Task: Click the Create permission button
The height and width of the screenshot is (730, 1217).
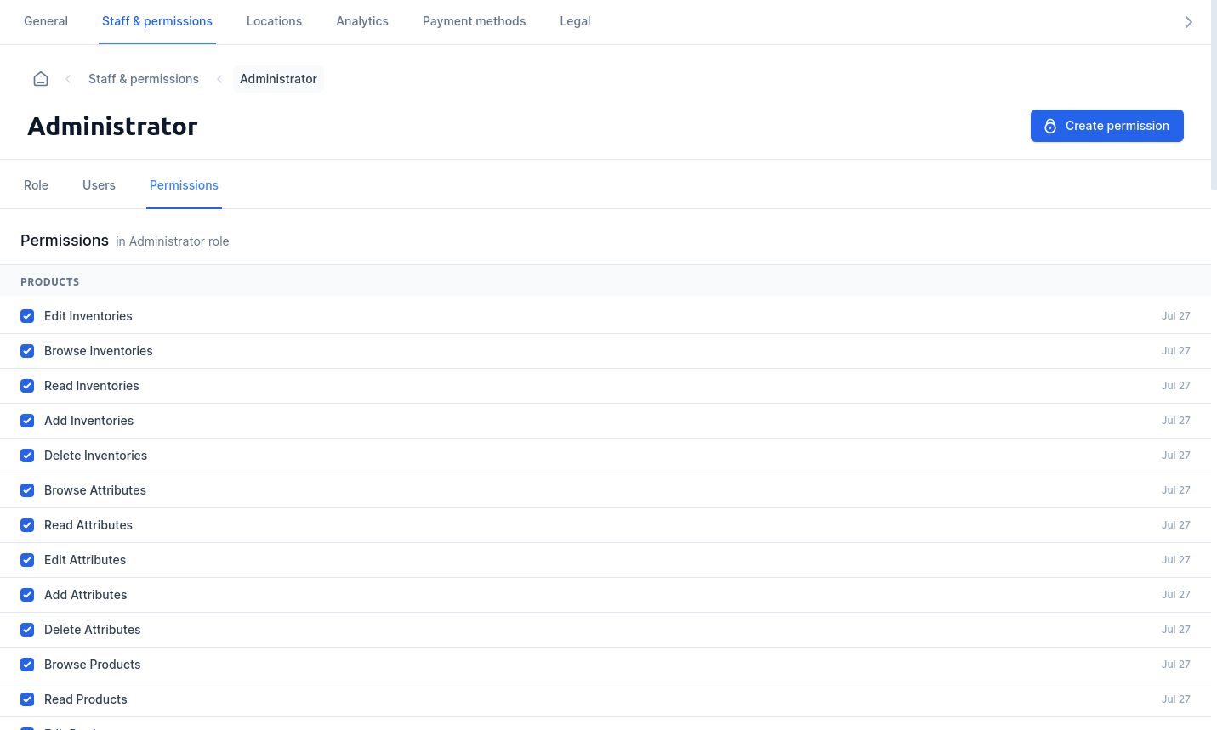Action: point(1106,126)
